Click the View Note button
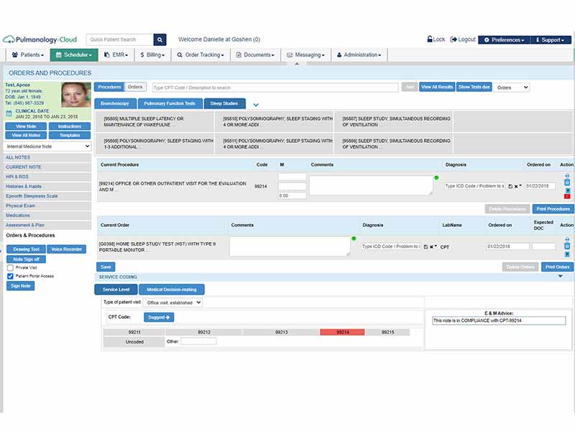The width and height of the screenshot is (575, 431). pos(26,126)
